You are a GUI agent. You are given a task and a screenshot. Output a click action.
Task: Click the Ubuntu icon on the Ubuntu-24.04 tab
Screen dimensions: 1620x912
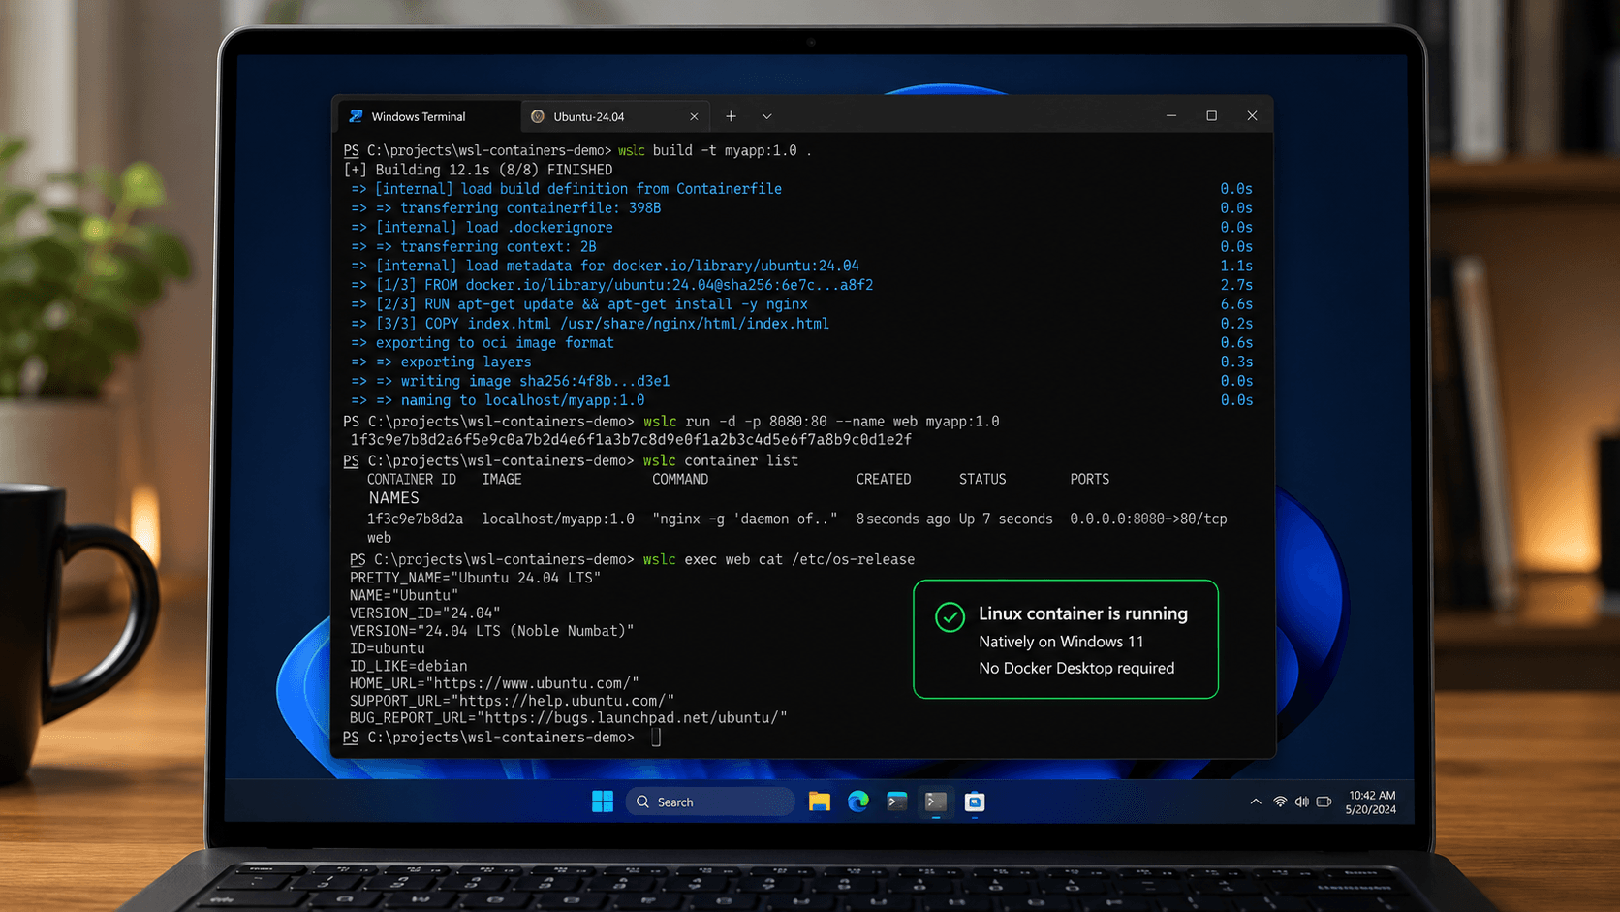pos(538,116)
